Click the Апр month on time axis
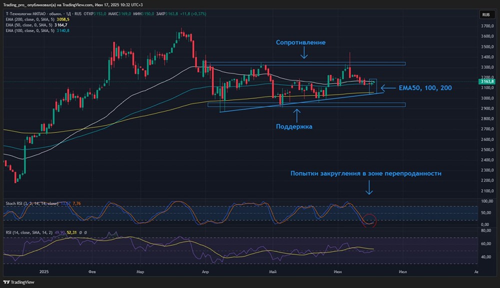The width and height of the screenshot is (500, 288). click(x=205, y=272)
